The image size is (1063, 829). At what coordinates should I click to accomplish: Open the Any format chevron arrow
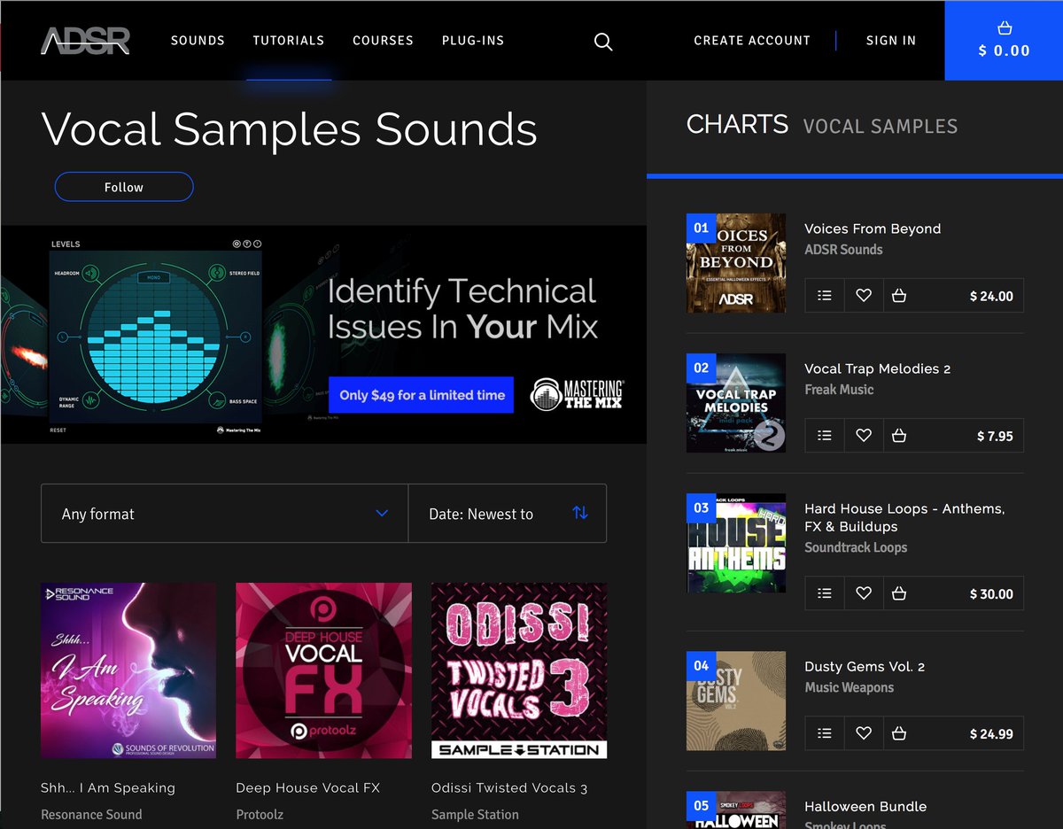(x=382, y=513)
